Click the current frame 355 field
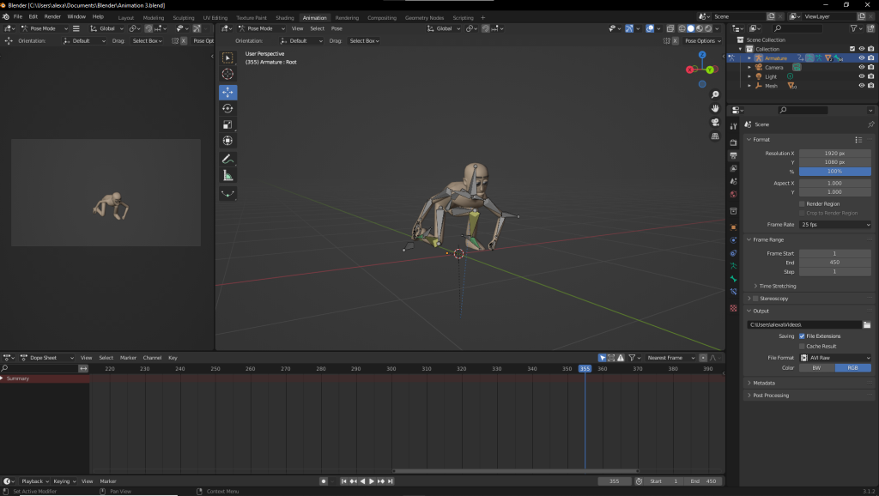Image resolution: width=879 pixels, height=496 pixels. coord(615,481)
